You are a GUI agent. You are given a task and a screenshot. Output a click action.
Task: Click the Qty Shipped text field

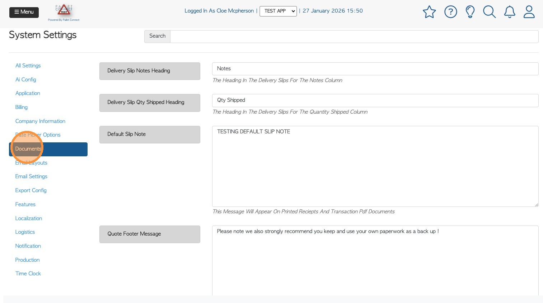(375, 100)
